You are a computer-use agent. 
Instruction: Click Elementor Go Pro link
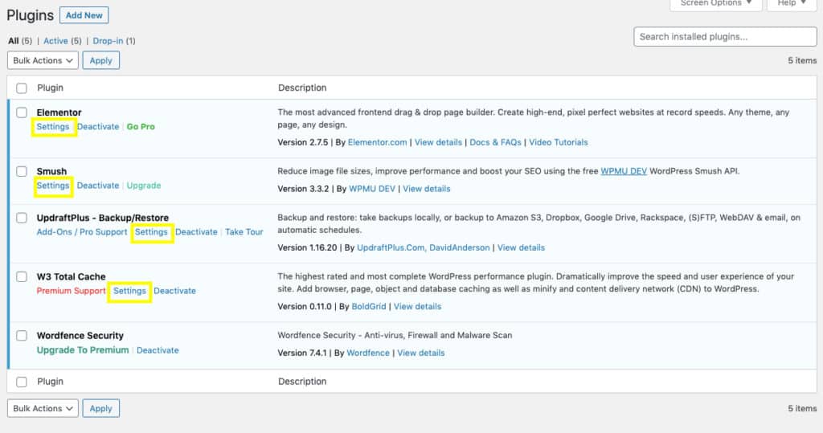coord(141,126)
